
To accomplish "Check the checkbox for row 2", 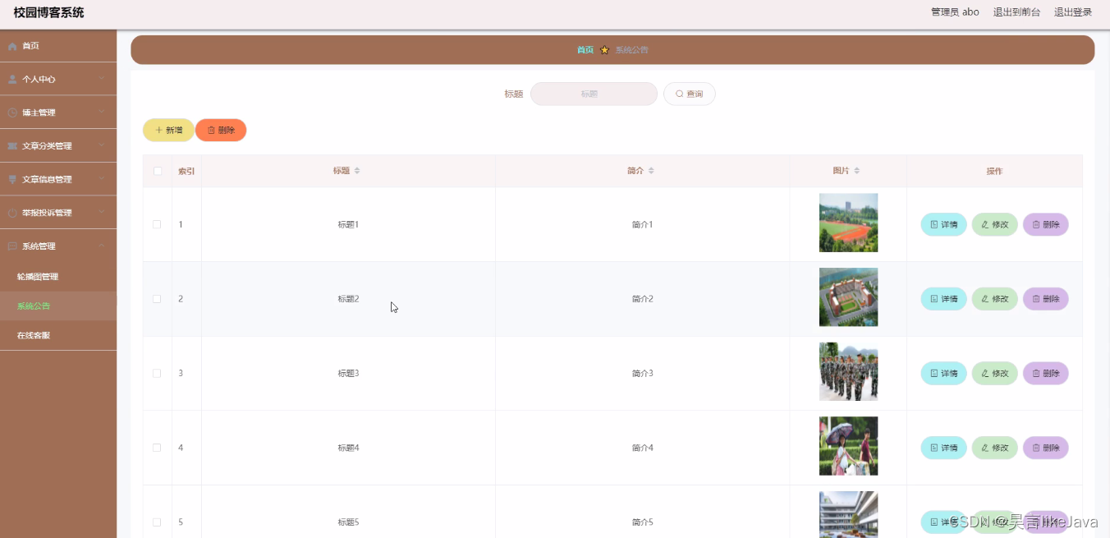I will pos(157,299).
